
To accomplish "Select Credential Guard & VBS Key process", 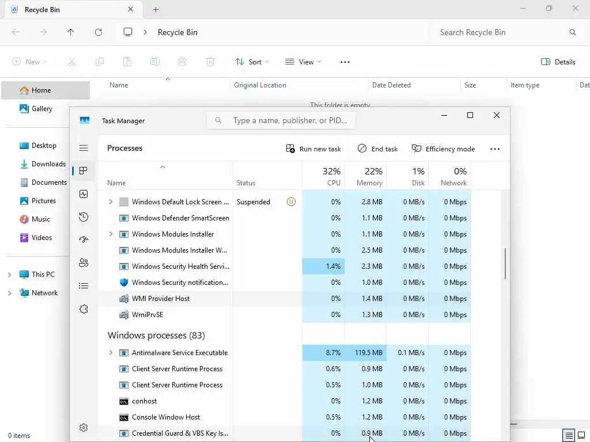I will 285,433.
